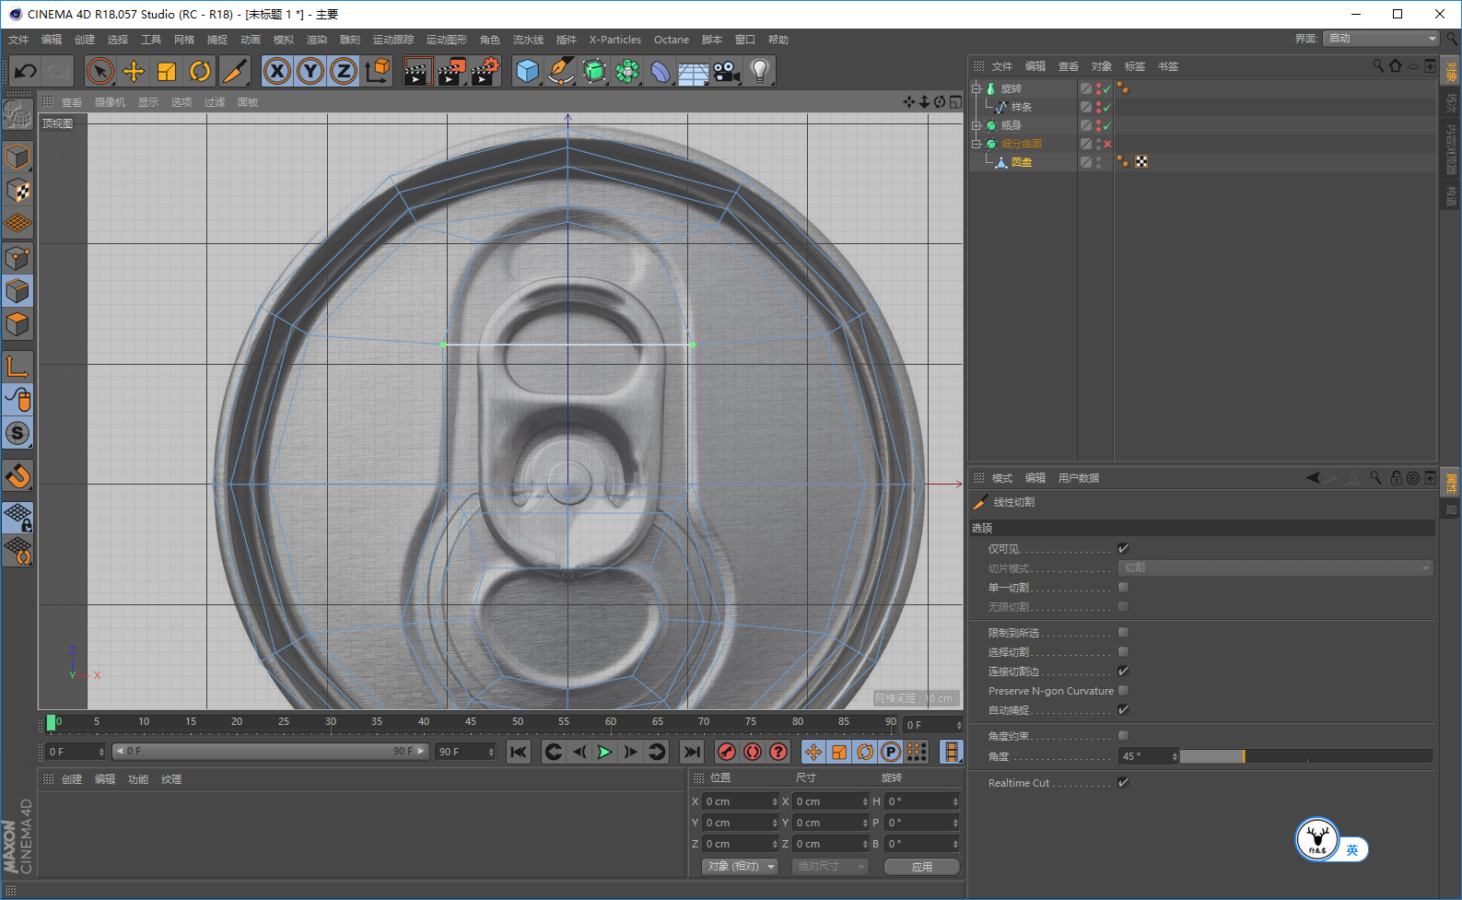The width and height of the screenshot is (1462, 900).
Task: Open the 界面 layout dropdown
Action: coord(1380,39)
